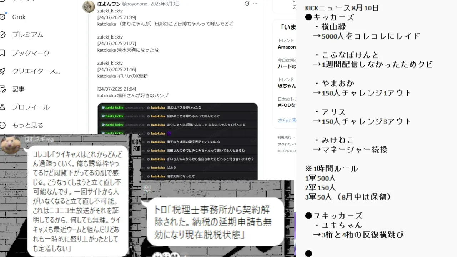This screenshot has height=257, width=457.
Task: Open the Amazon trend
Action: (x=287, y=47)
